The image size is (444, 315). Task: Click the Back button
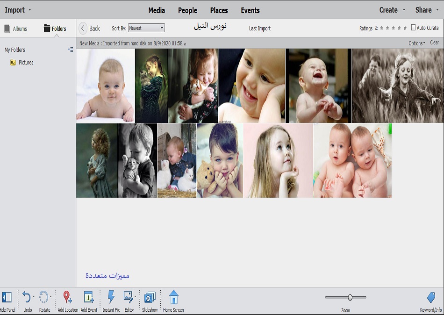coord(90,28)
